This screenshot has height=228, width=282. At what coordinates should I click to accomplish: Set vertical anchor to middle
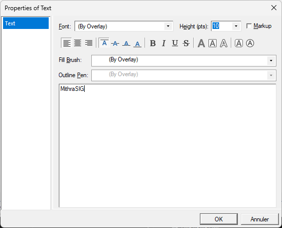coord(115,43)
